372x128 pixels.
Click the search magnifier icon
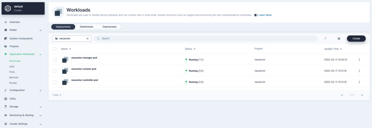point(98,39)
